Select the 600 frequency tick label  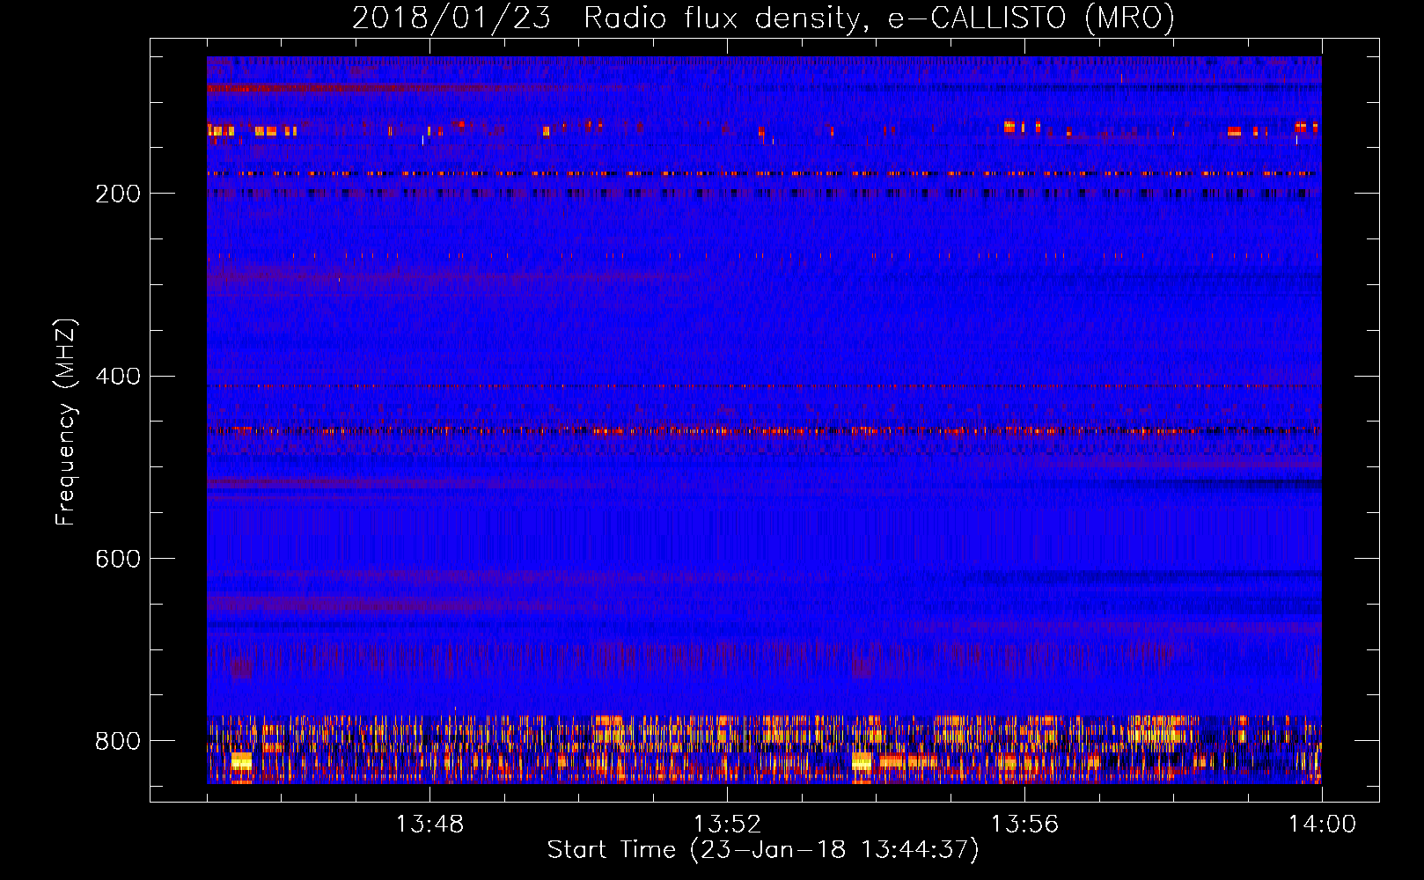[x=118, y=559]
